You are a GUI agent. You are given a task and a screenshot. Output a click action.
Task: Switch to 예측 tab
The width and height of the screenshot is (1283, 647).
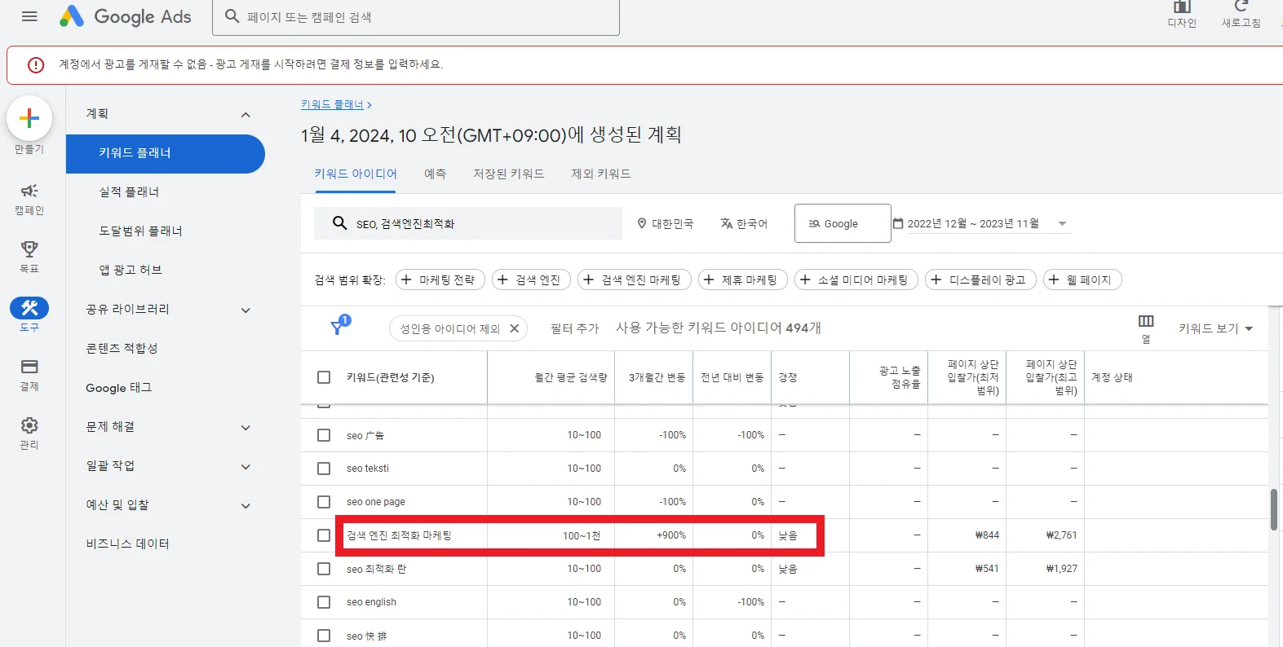click(436, 174)
